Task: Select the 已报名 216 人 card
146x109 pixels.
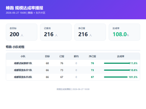Action: [56, 32]
